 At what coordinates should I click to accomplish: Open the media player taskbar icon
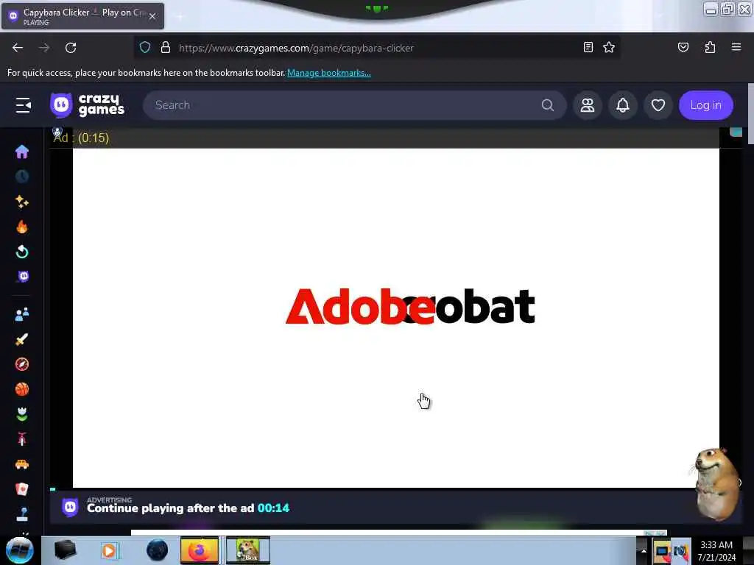pyautogui.click(x=109, y=550)
